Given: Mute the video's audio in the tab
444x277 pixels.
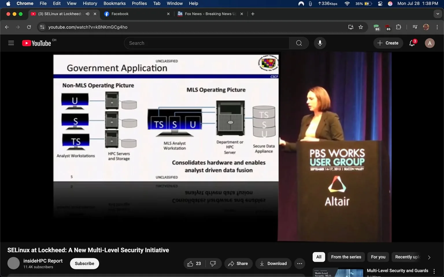Looking at the screenshot, I should (88, 14).
